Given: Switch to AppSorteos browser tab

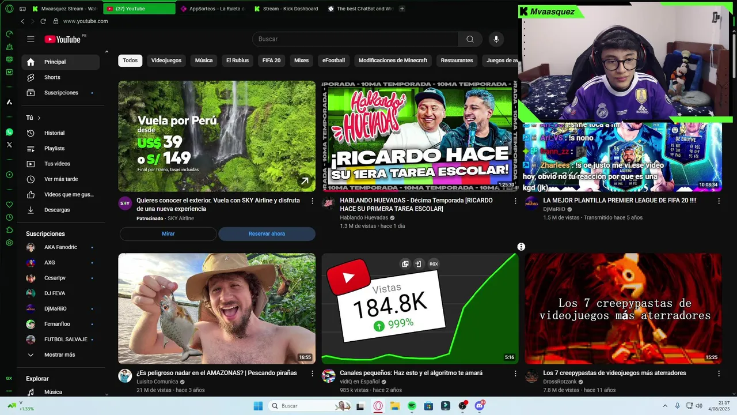Looking at the screenshot, I should [x=212, y=9].
